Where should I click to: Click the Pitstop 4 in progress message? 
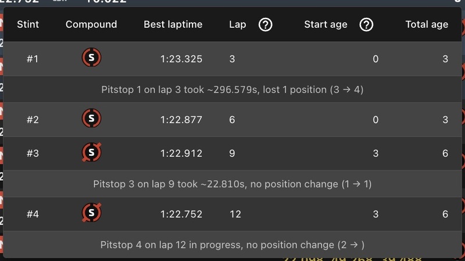coord(233,245)
